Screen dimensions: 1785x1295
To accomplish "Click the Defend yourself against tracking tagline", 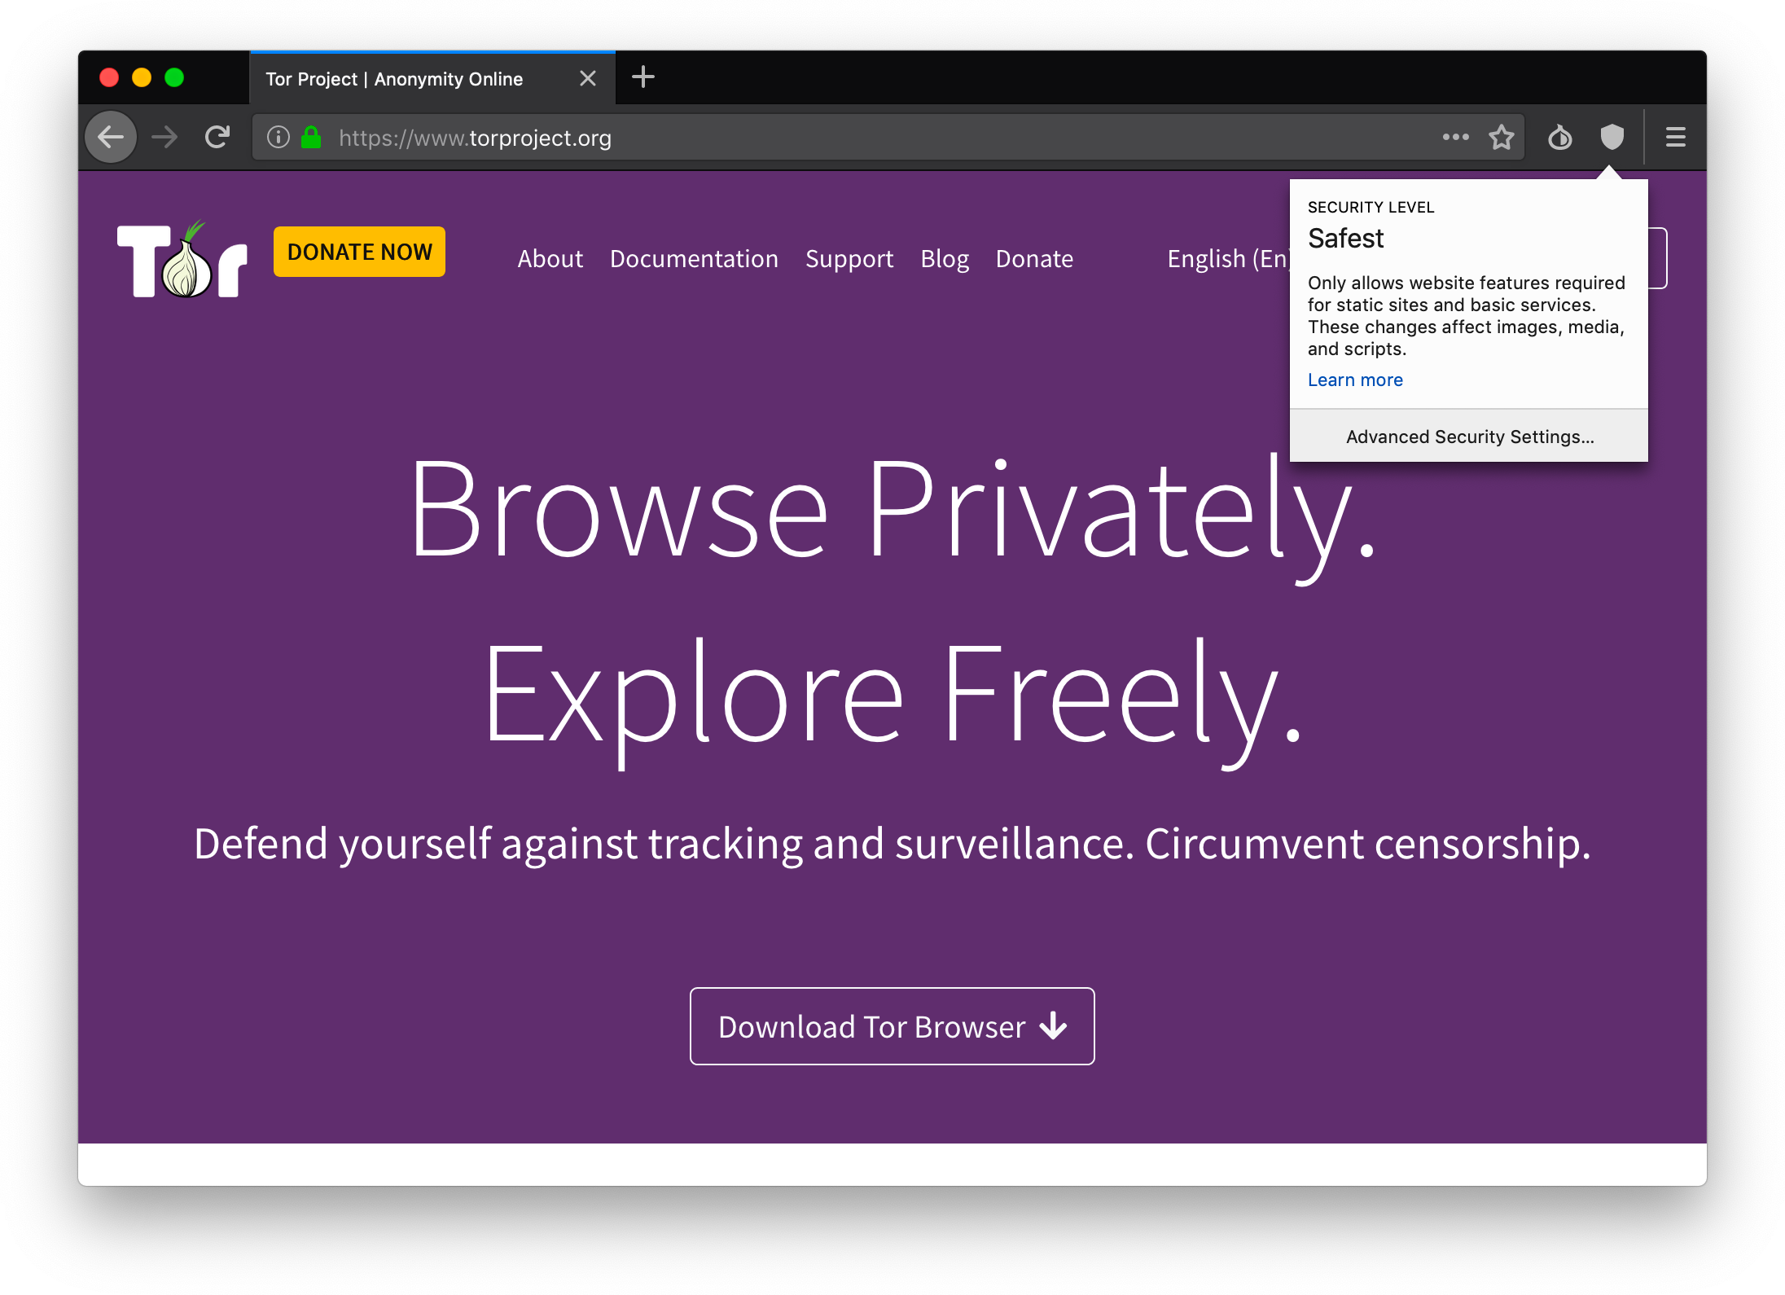I will coord(892,844).
